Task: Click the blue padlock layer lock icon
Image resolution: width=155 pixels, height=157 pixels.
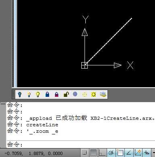Action: point(47,94)
